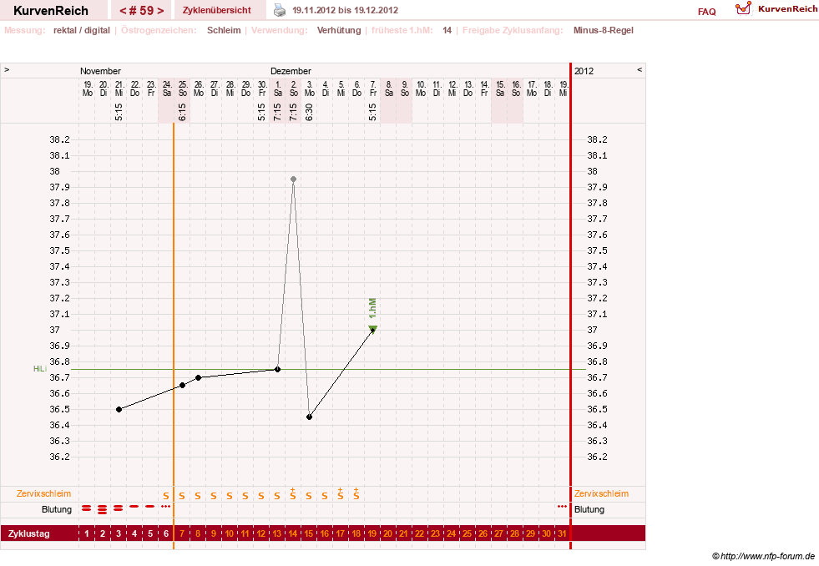Select cycle day 19 in the Zyklustag row
819x566 pixels.
[372, 533]
